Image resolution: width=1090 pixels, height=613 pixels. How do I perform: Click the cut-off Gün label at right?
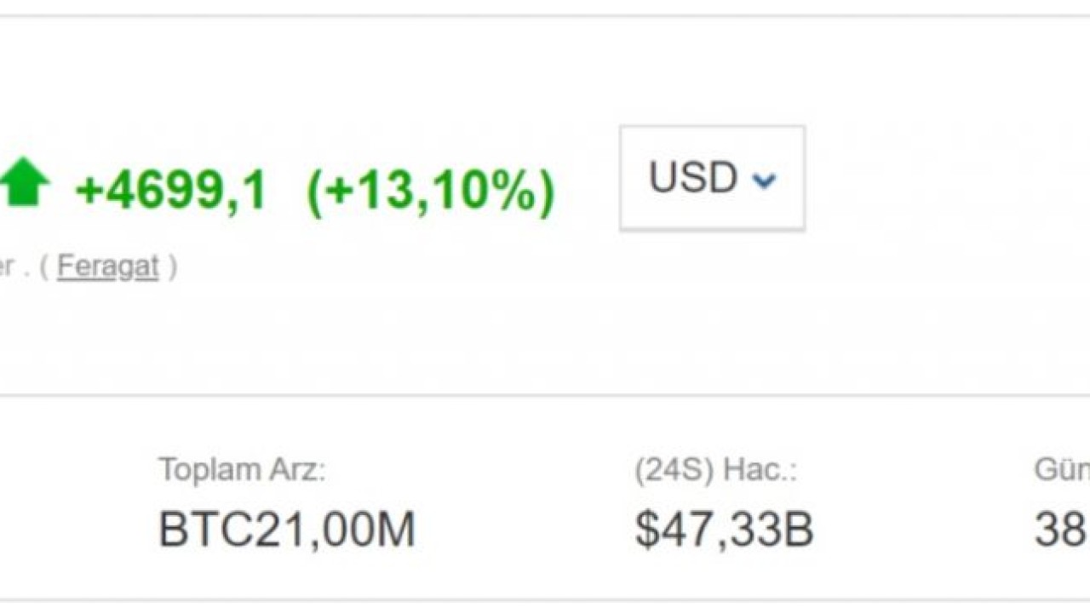(1062, 469)
